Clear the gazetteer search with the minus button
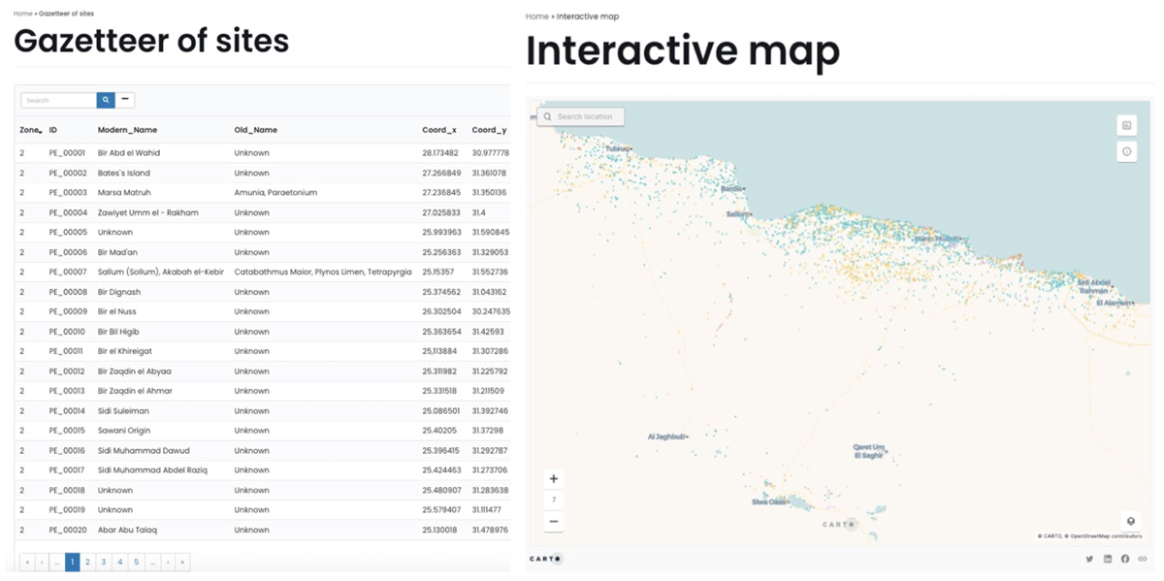 pos(125,99)
